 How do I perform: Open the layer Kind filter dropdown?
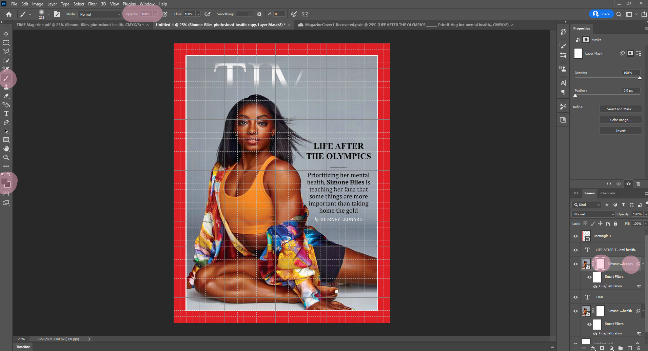click(586, 204)
